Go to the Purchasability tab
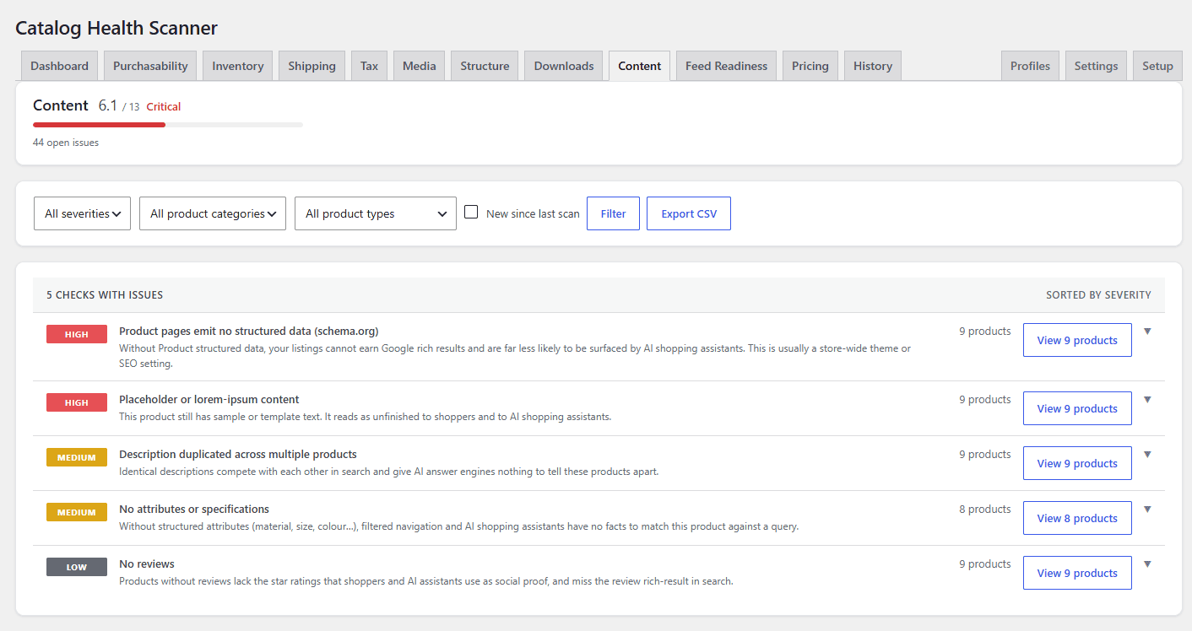Screen dimensions: 1192x631 point(150,66)
